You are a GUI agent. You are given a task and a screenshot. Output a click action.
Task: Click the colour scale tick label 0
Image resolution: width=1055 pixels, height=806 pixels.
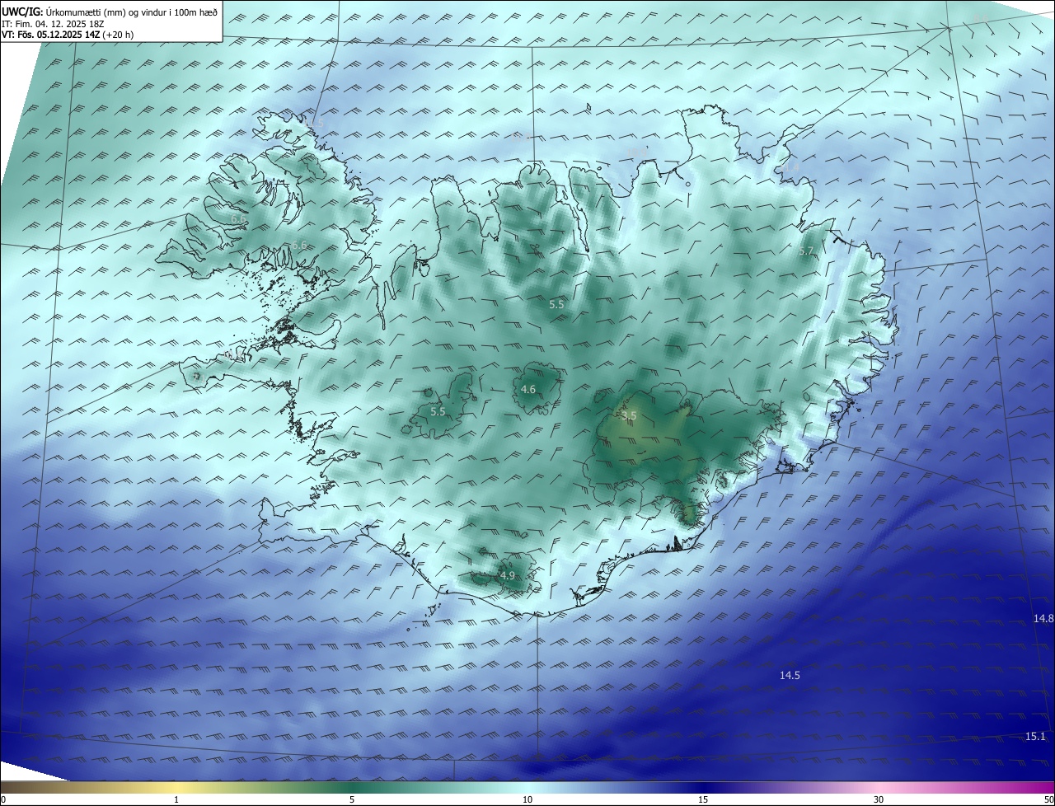[x=3, y=799]
